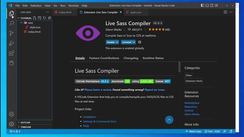The image size is (244, 137).
Task: Collapse the sass folder
Action: coord(21,23)
